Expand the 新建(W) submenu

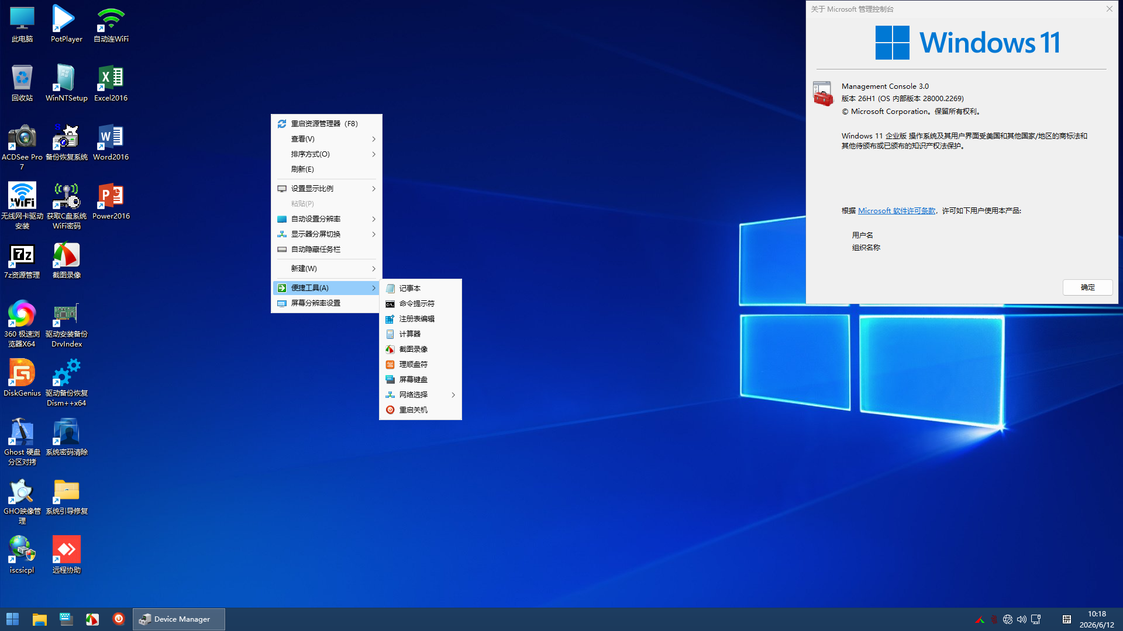coord(326,269)
